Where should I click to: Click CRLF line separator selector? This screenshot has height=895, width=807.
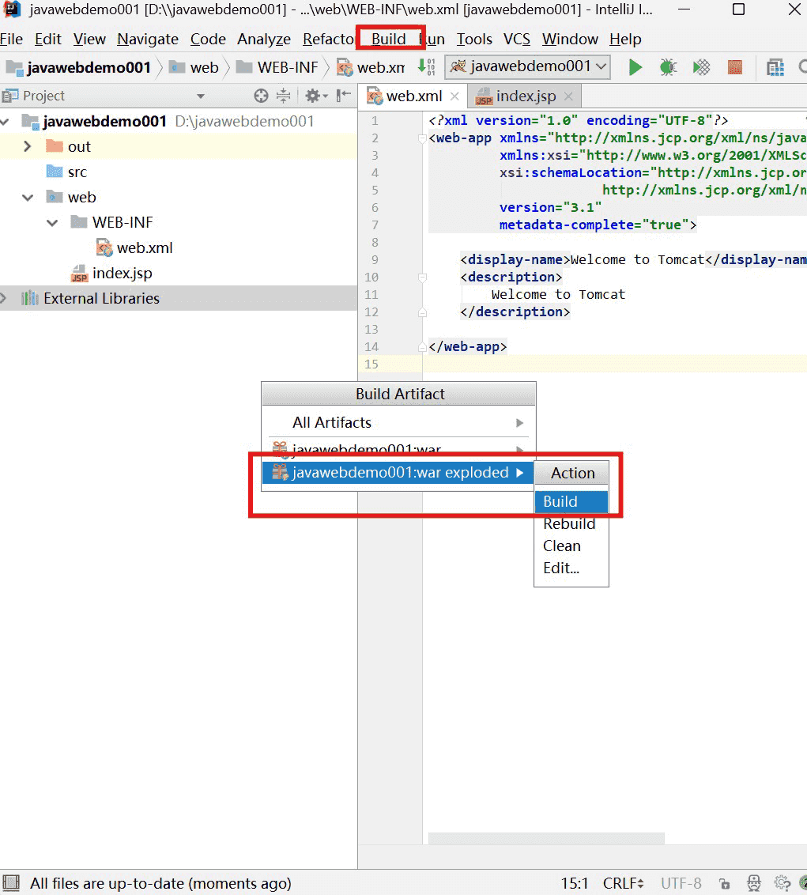[x=623, y=883]
